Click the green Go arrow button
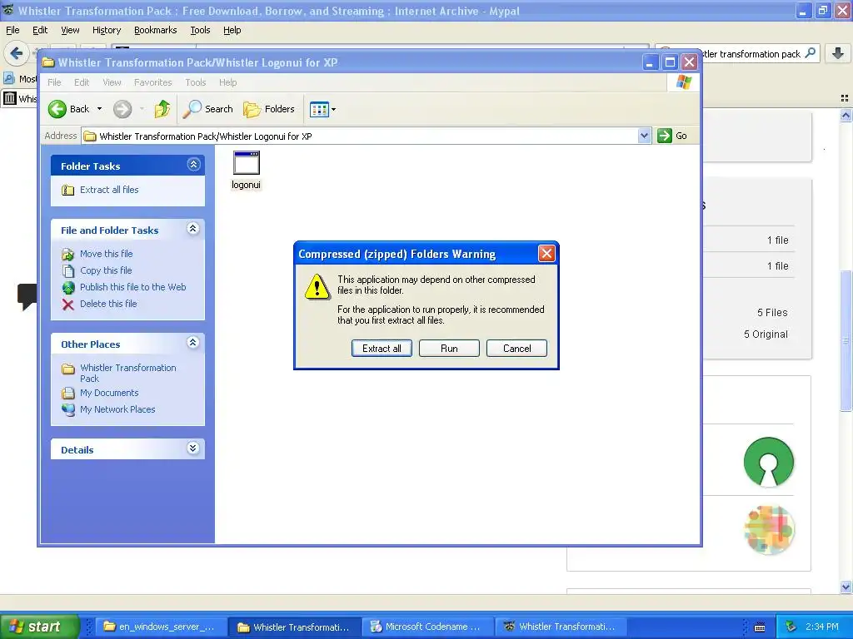 (x=664, y=136)
